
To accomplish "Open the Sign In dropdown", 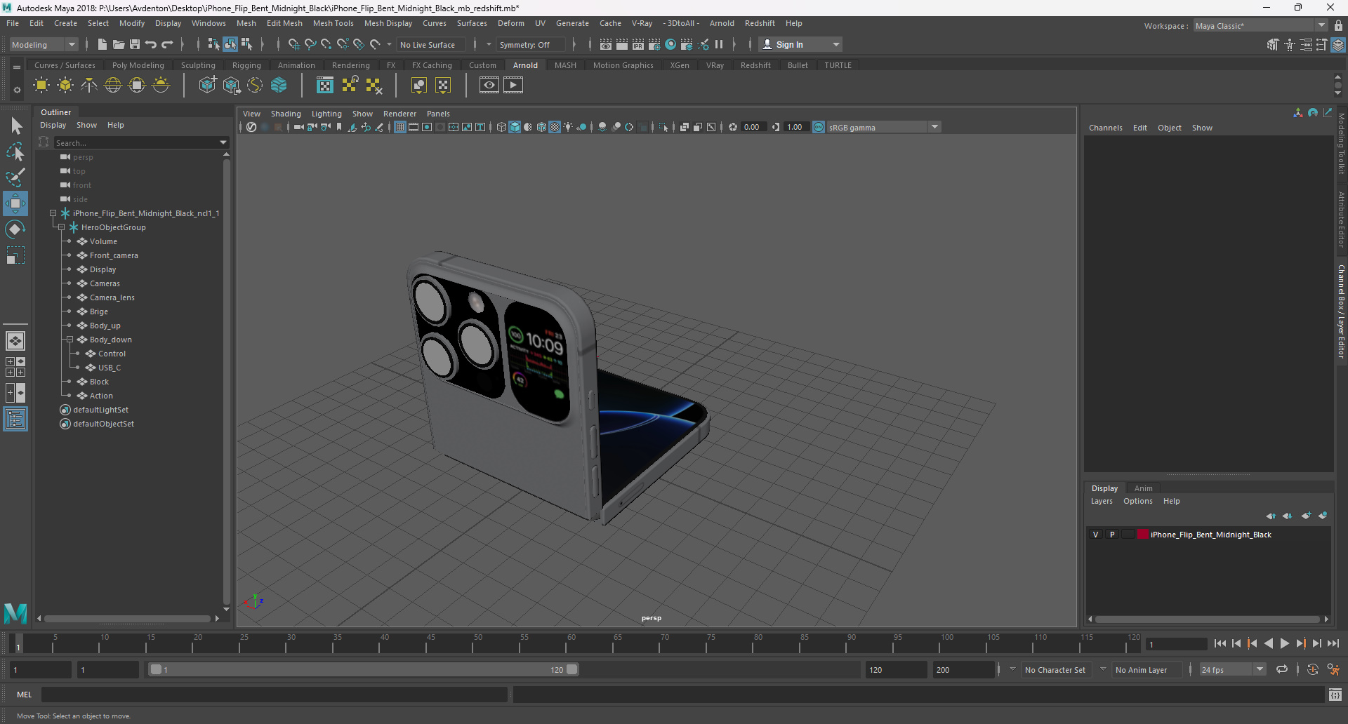I will (800, 44).
